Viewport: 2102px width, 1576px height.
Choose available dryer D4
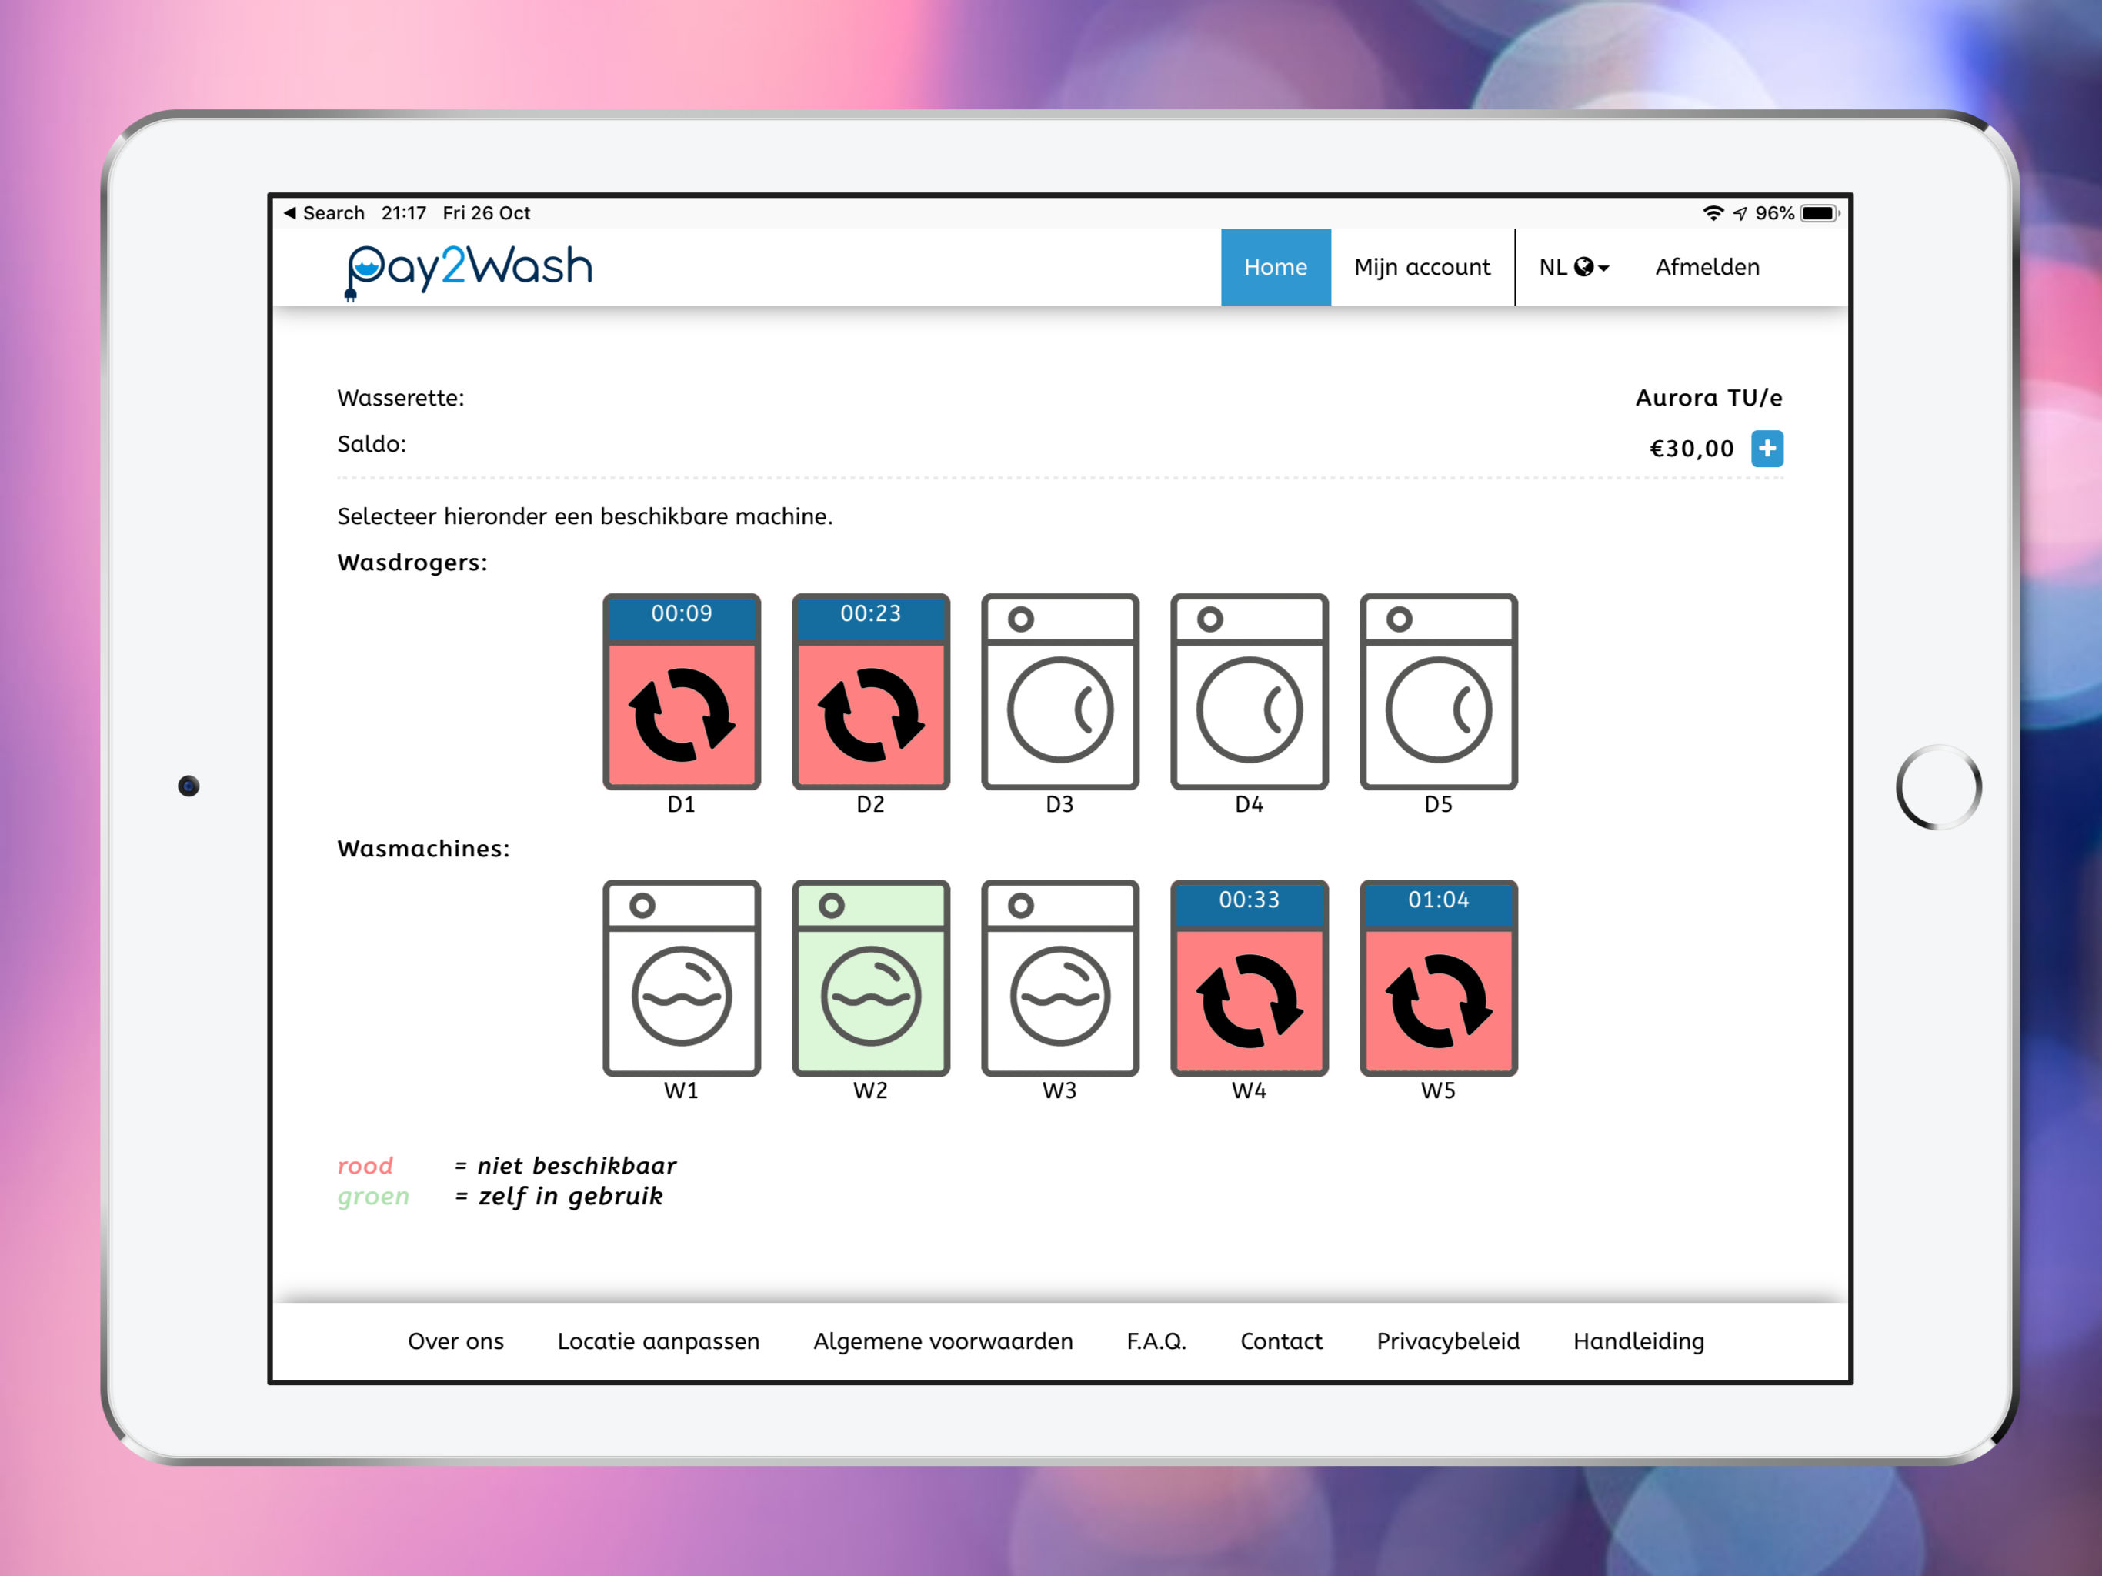click(x=1249, y=691)
